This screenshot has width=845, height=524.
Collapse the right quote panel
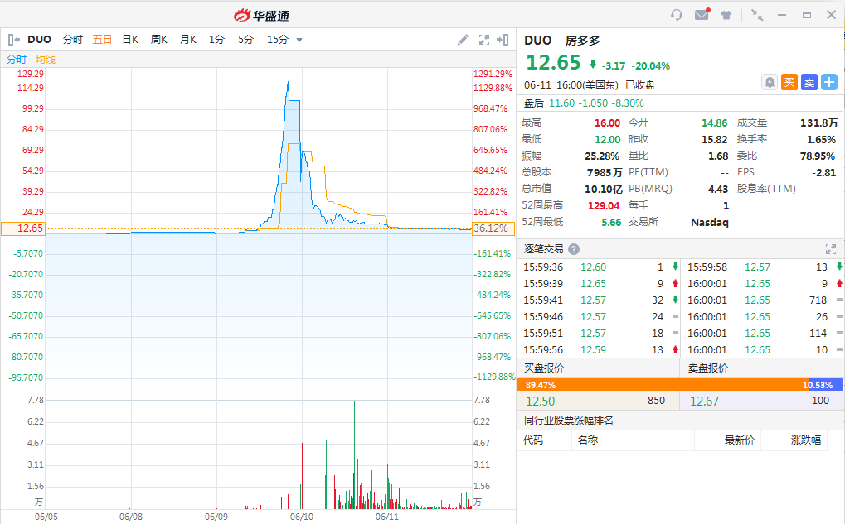click(503, 40)
